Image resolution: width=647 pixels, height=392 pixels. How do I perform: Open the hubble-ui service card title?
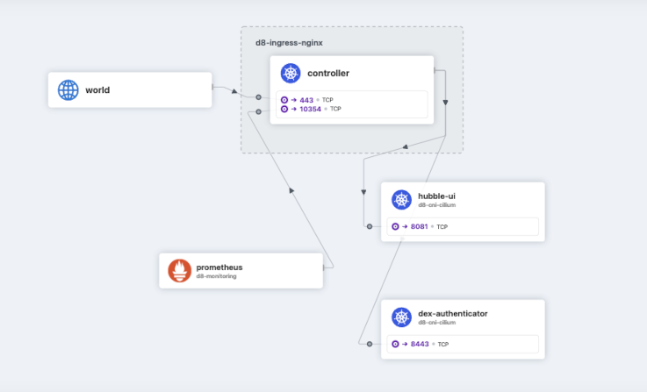click(x=437, y=196)
